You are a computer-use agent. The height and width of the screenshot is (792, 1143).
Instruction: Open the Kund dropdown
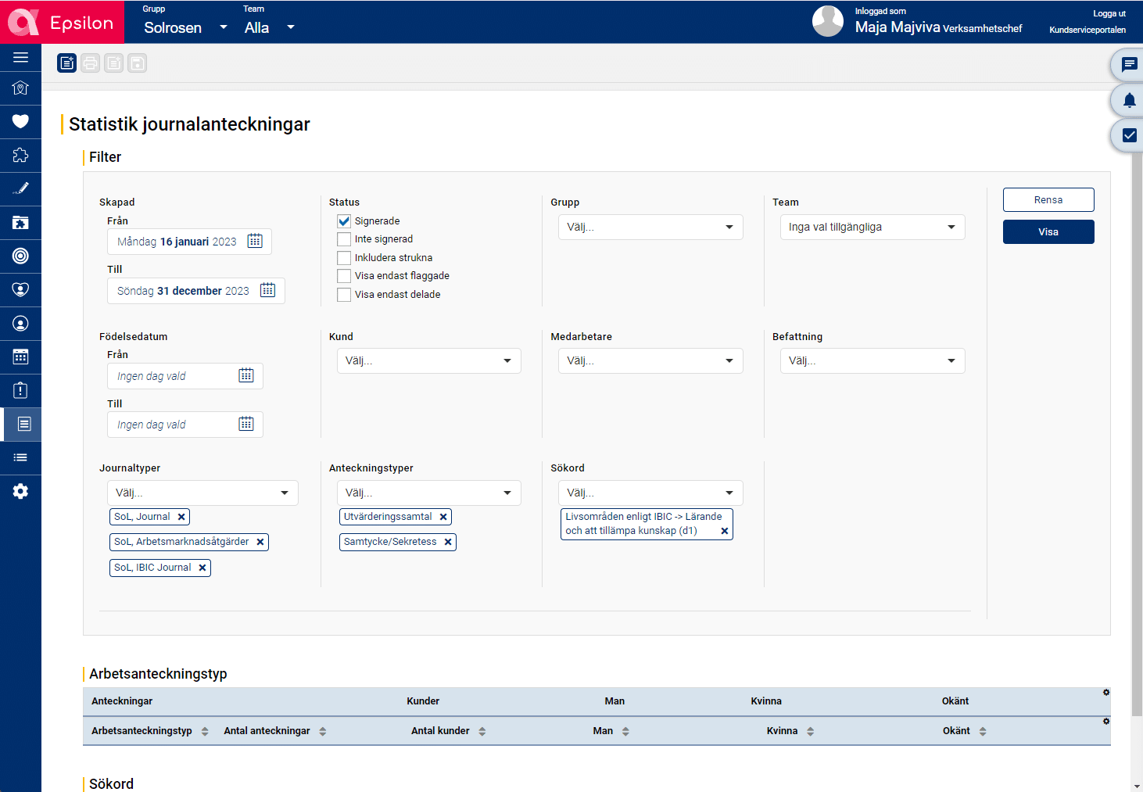point(428,360)
